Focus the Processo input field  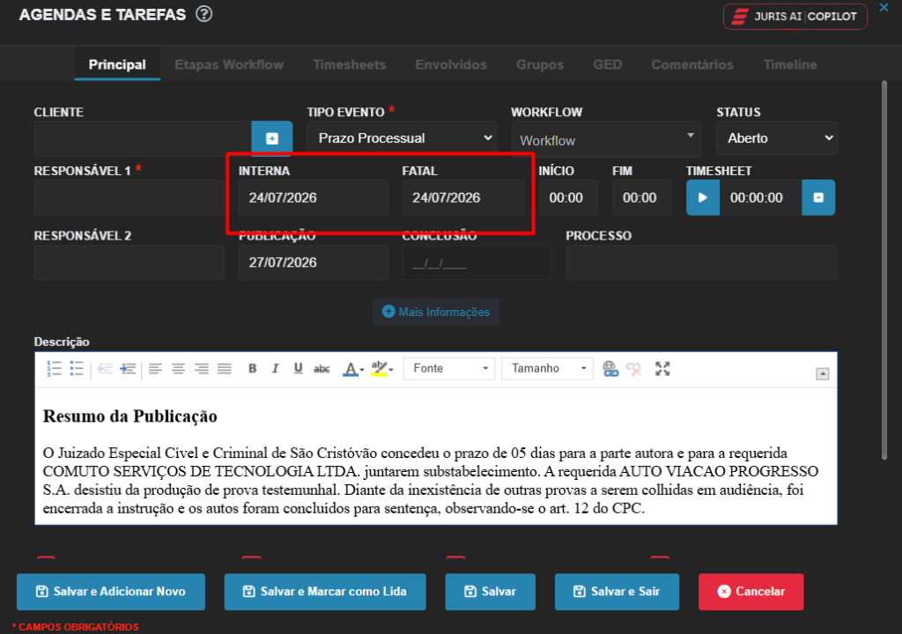(702, 262)
